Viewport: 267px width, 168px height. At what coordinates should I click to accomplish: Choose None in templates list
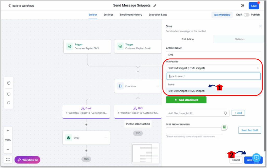pos(213,84)
